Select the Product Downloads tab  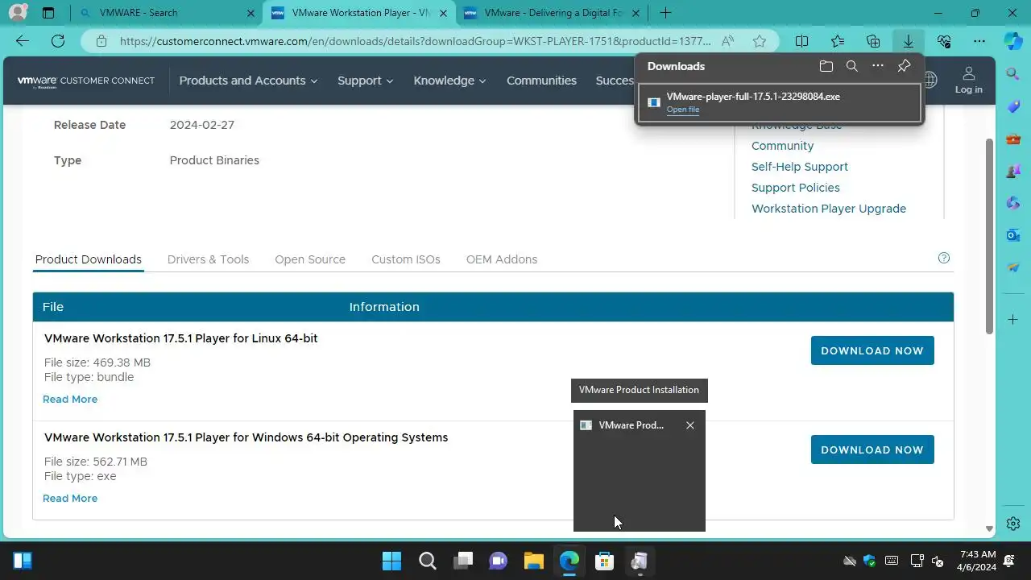(x=89, y=259)
